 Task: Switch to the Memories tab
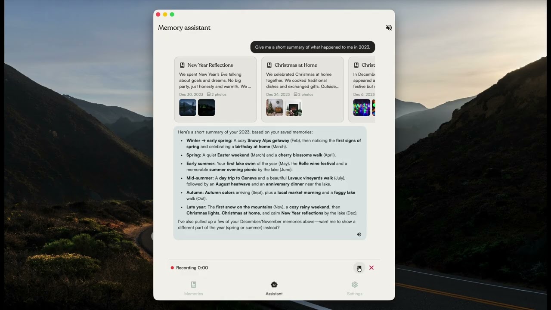(x=194, y=288)
